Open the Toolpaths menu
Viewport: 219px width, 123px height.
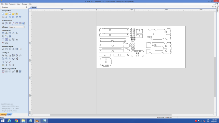[x=12, y=4]
